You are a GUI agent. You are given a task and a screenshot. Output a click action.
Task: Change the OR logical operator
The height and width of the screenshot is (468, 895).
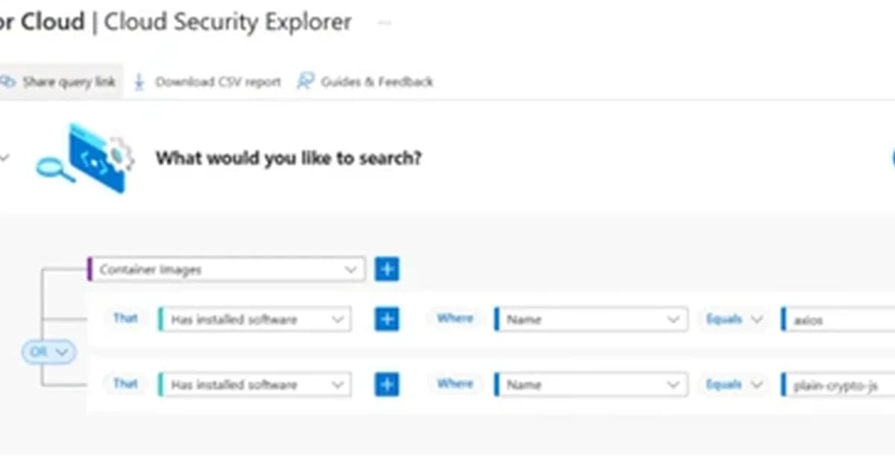pos(48,351)
